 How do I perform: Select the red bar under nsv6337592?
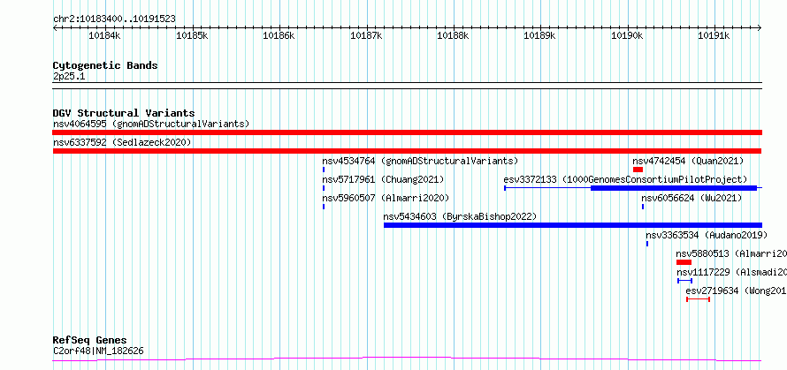(407, 151)
